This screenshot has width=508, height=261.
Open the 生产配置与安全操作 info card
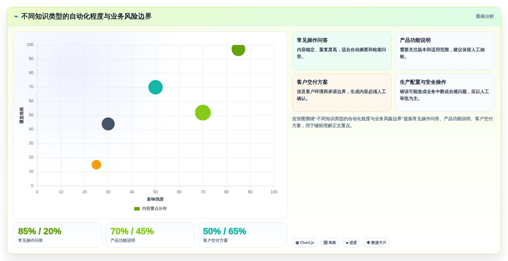pyautogui.click(x=445, y=93)
